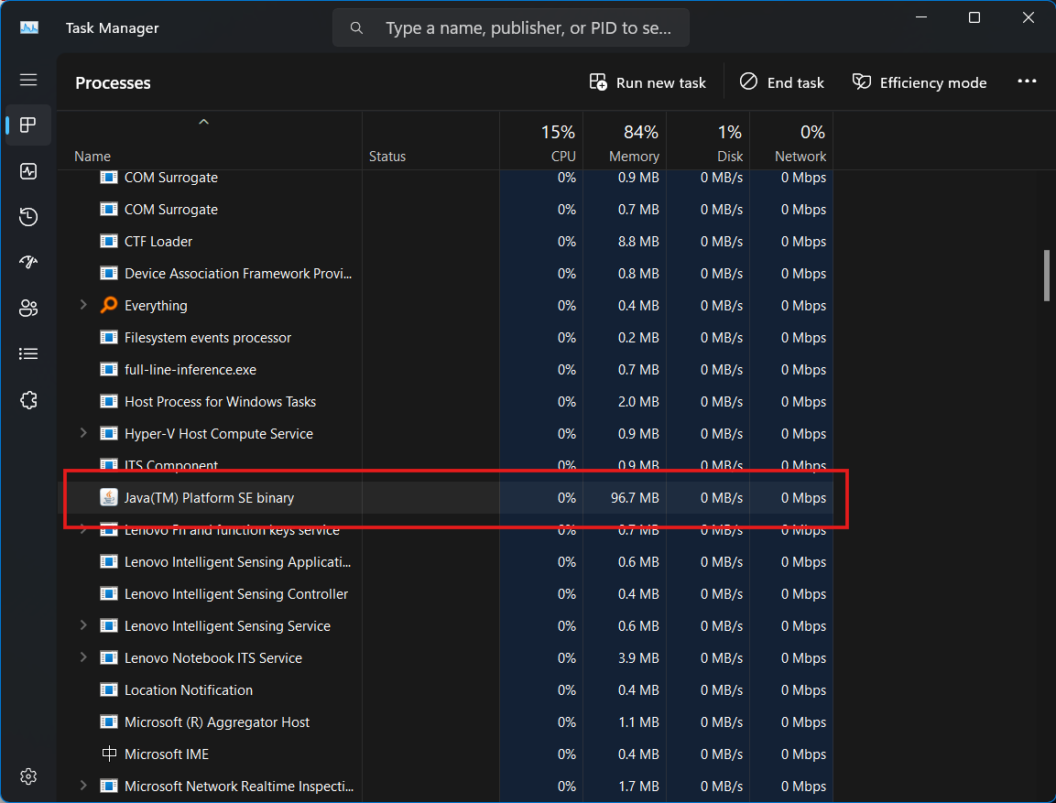
Task: Open the Startup apps page icon
Action: [x=28, y=263]
